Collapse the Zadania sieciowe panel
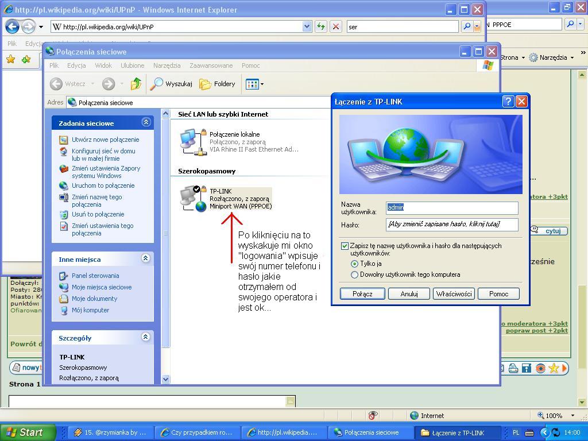The height and width of the screenshot is (441, 588). (x=146, y=122)
